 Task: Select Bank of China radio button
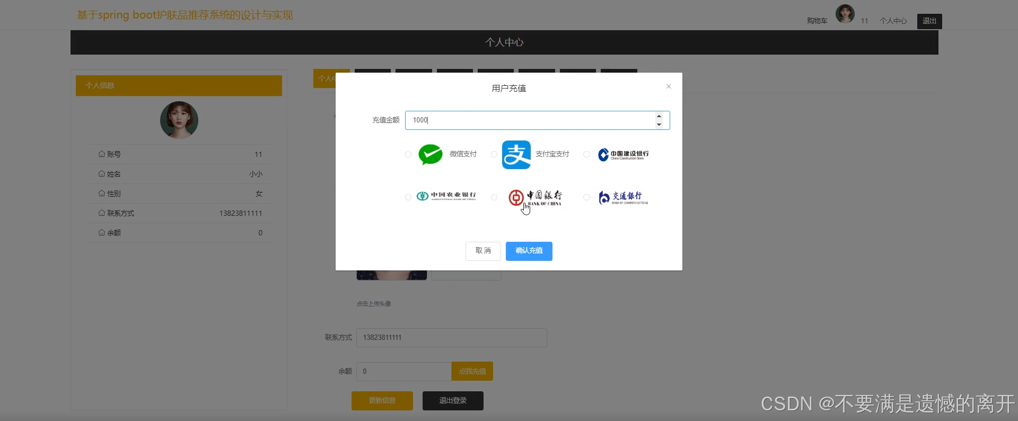pyautogui.click(x=494, y=197)
